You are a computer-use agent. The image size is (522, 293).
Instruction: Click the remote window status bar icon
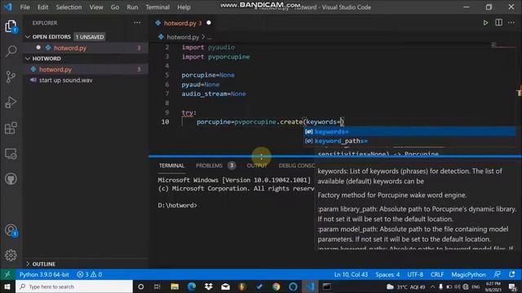pos(7,274)
